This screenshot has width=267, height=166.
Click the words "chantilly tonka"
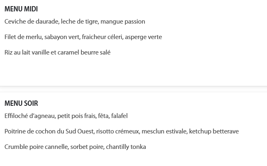click(126, 147)
